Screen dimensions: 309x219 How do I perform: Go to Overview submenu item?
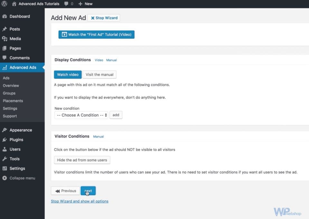click(x=11, y=86)
